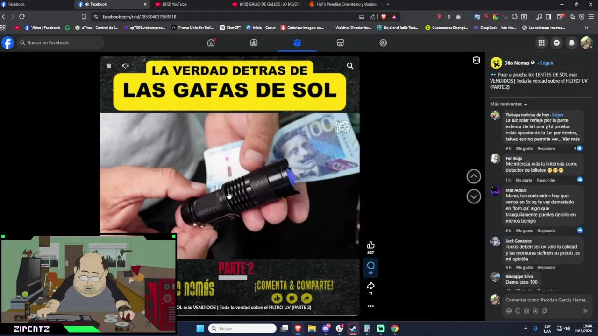Toggle the browser sidebar panel icon
Viewport: 598px width, 336px height.
[548, 17]
